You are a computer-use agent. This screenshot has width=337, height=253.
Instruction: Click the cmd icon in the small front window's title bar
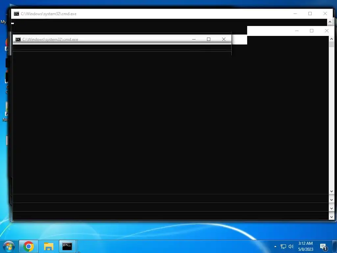(x=18, y=40)
